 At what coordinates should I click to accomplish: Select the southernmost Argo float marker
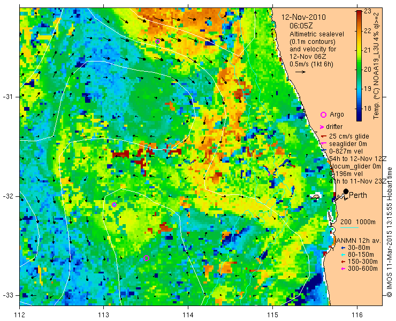(146, 258)
